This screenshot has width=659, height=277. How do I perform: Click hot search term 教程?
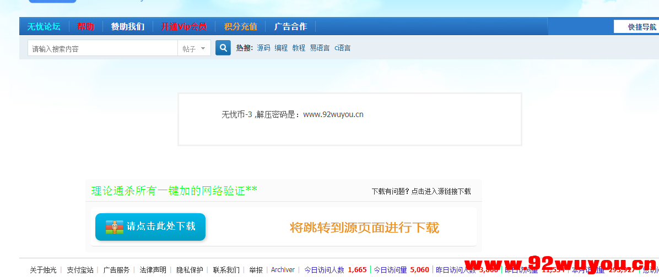coord(299,48)
